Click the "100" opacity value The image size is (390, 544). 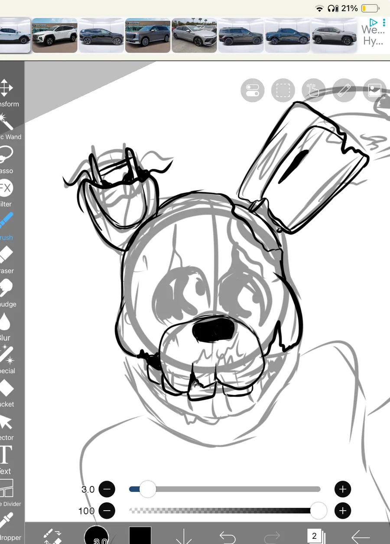86,511
